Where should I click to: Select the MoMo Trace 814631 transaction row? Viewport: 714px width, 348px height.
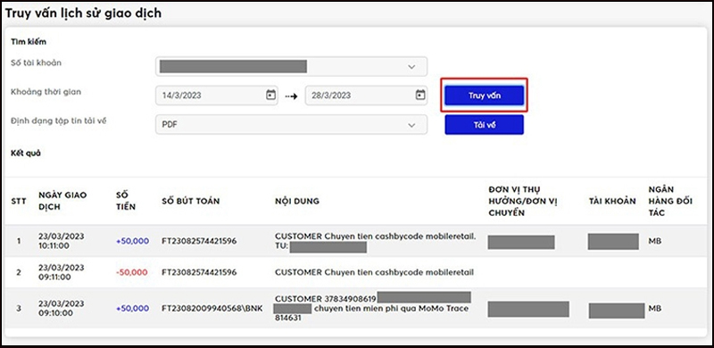tap(357, 309)
